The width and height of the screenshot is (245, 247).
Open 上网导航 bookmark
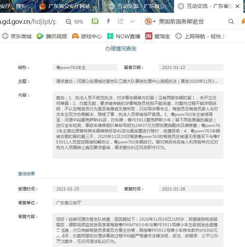click(200, 36)
